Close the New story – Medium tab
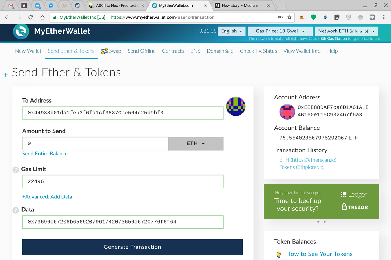Image resolution: width=391 pixels, height=260 pixels. 268,5
